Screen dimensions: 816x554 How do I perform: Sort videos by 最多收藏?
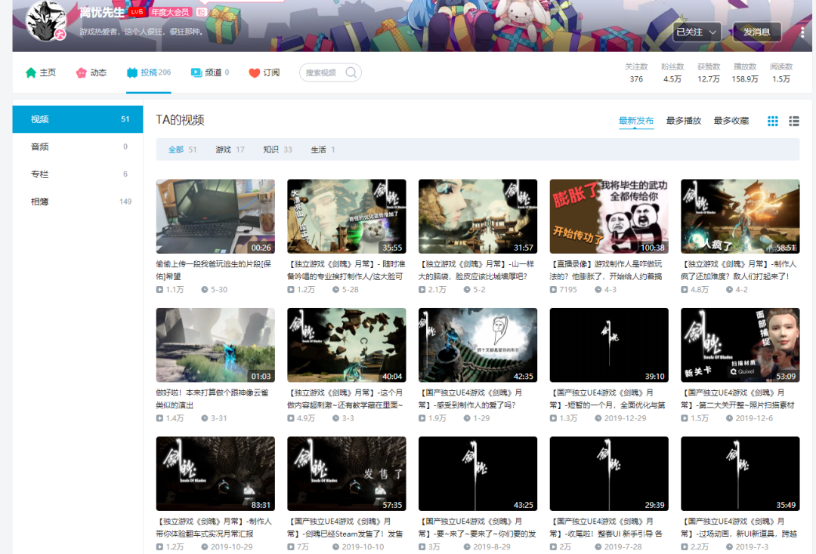[x=731, y=121]
